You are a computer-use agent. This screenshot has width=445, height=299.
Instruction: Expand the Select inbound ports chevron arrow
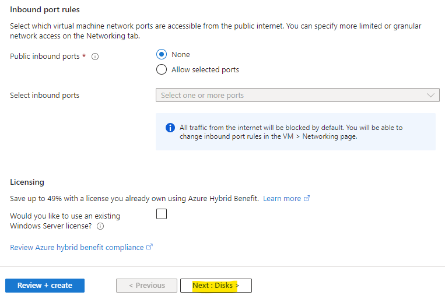click(x=430, y=96)
